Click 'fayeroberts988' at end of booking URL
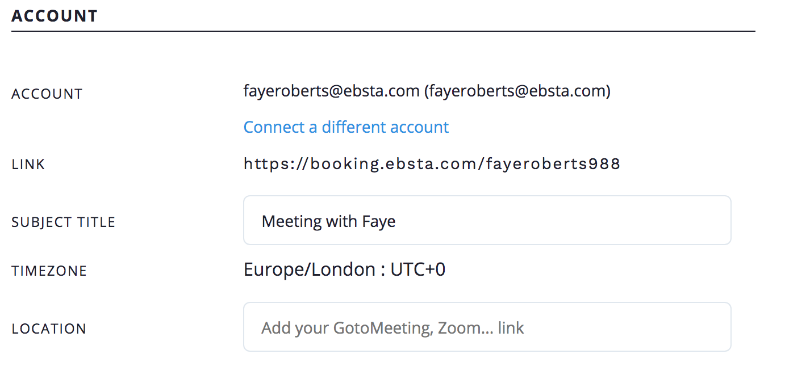Screen dimensions: 785x379 [554, 165]
